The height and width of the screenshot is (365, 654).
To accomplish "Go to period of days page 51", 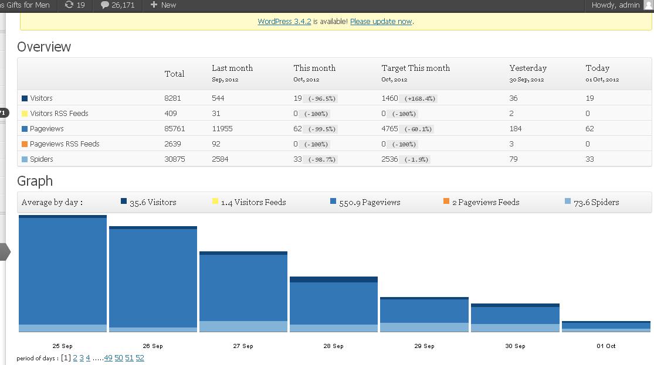I will 129,358.
